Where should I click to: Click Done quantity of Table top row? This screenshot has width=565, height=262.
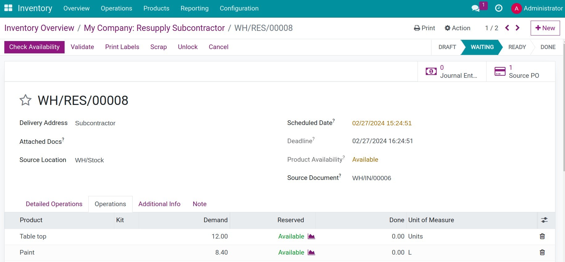[x=398, y=236]
